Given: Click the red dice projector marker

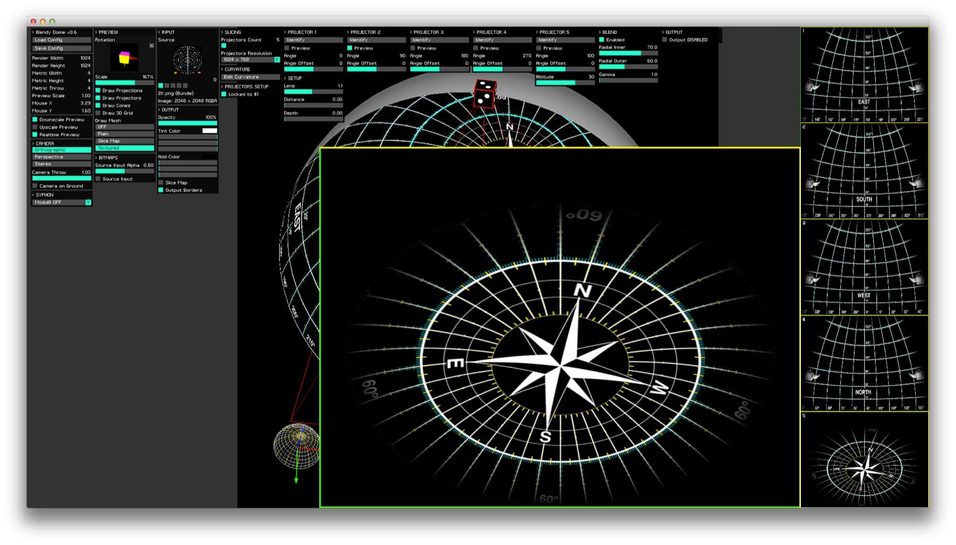Looking at the screenshot, I should [485, 93].
